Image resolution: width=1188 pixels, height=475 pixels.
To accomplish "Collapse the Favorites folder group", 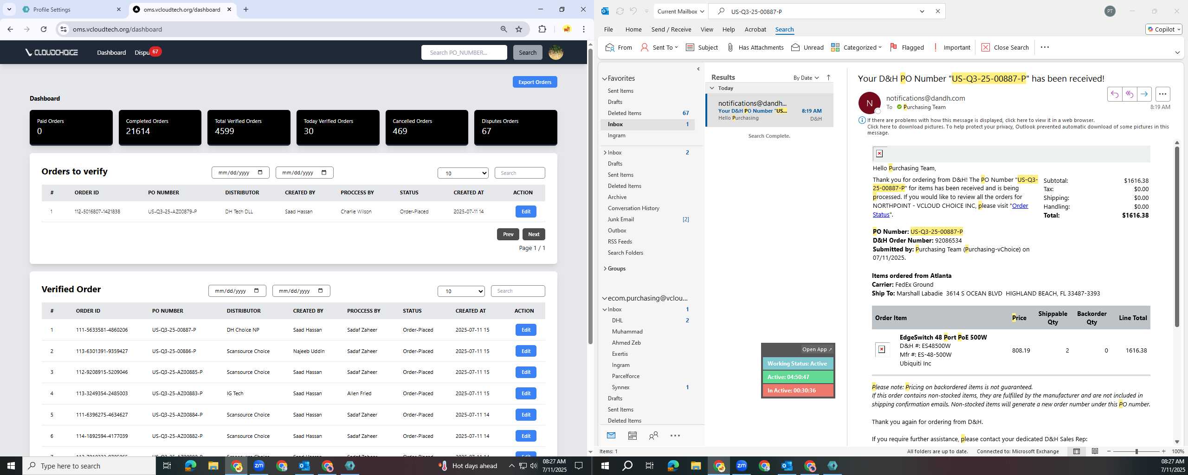I will (x=605, y=79).
